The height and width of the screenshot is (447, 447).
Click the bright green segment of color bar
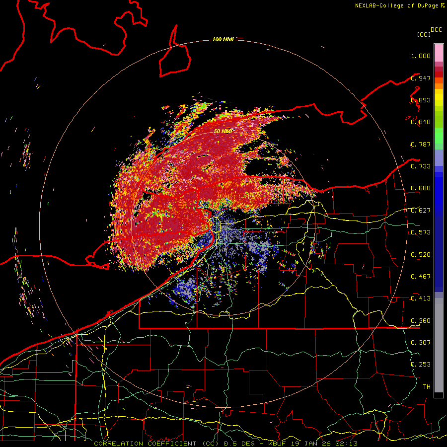pyautogui.click(x=439, y=136)
